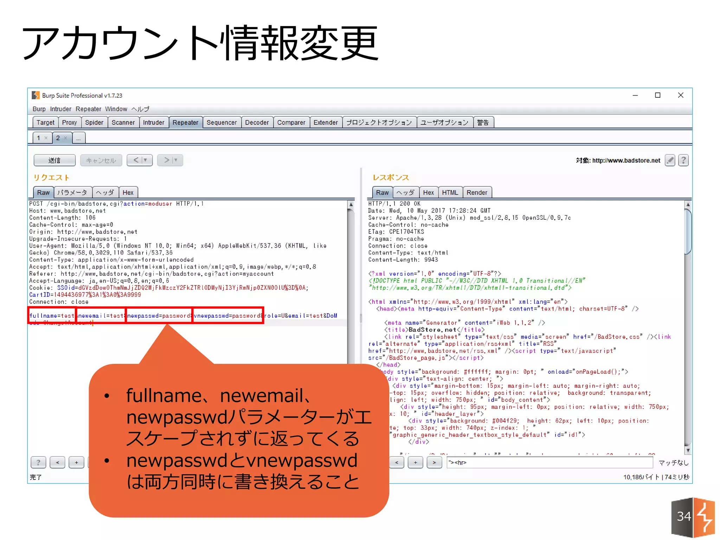Viewport: 720px width, 540px height.
Task: Click response search next match arrow
Action: click(435, 462)
